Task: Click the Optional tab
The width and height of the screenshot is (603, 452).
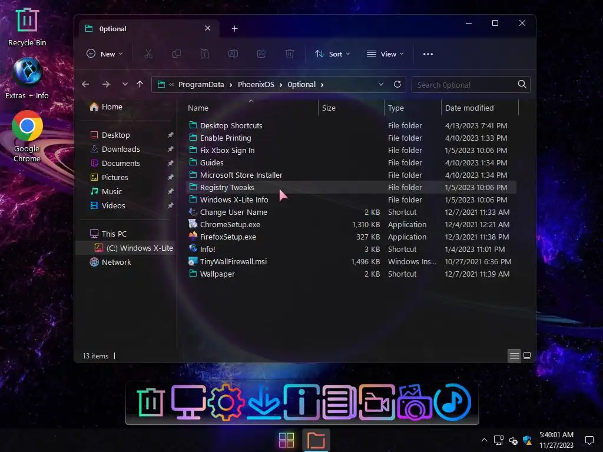Action: (149, 29)
